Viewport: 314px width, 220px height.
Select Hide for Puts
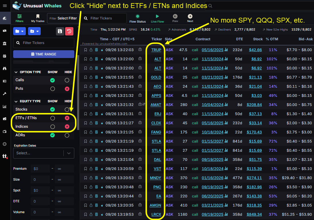(67, 89)
